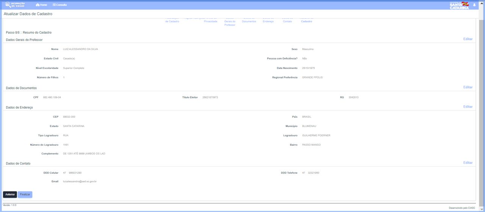Select the CPF number 862.490.109-04
This screenshot has height=212, width=485.
pos(52,97)
